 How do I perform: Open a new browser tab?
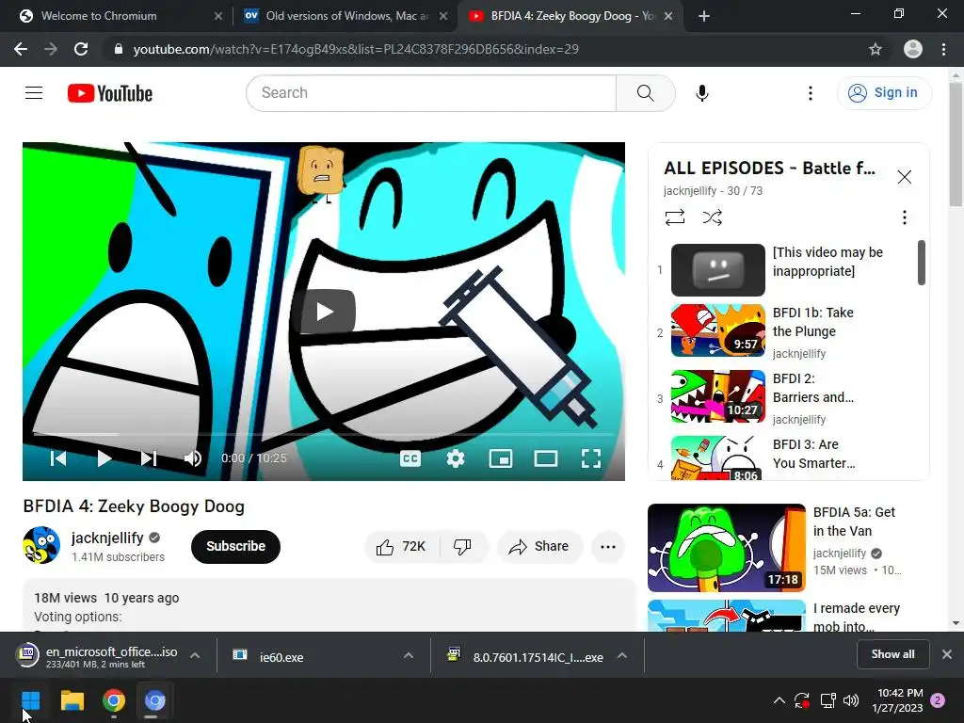[x=704, y=17]
